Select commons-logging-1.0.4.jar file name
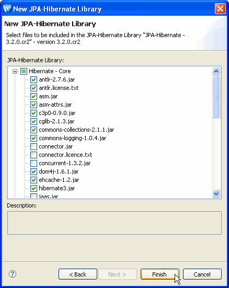Viewport: 229px width, 288px height. click(x=73, y=138)
